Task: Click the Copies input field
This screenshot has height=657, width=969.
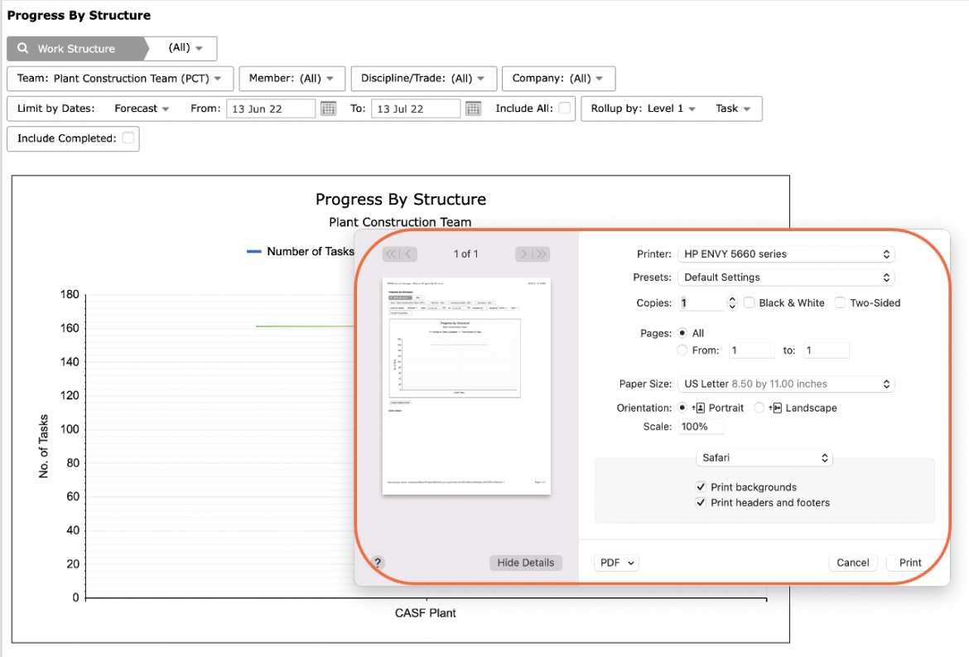Action: click(701, 303)
